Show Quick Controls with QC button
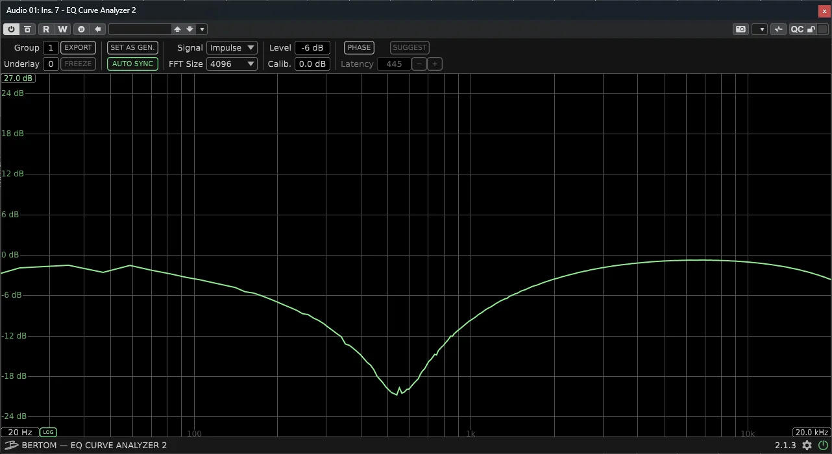This screenshot has width=832, height=454. [x=796, y=29]
